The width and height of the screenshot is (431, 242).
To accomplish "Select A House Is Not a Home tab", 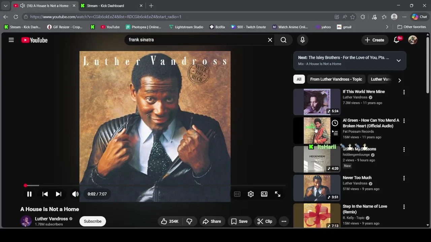I will click(x=44, y=6).
